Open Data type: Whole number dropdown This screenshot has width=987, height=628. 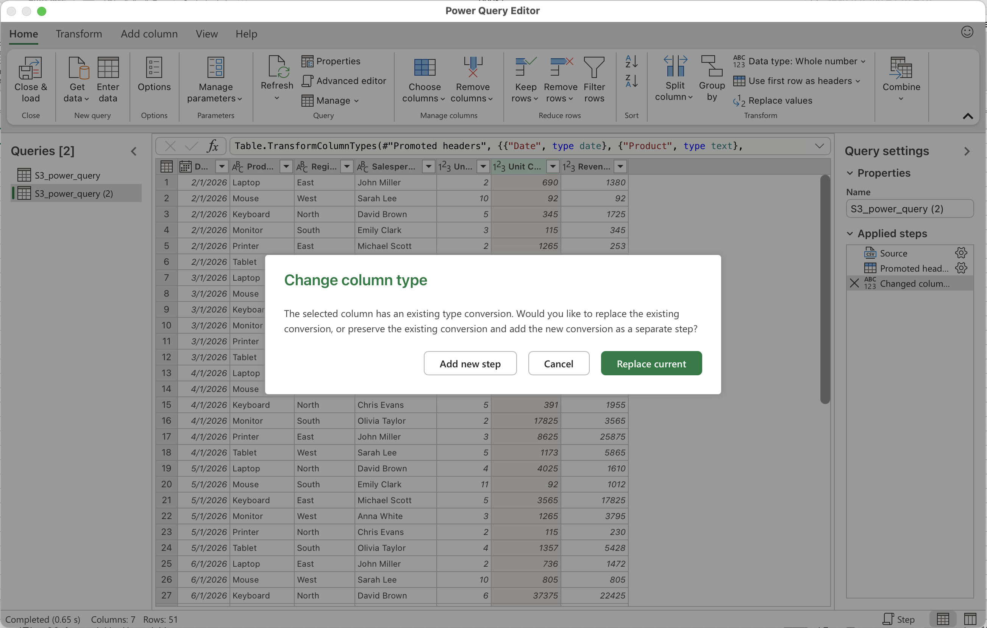tap(800, 61)
